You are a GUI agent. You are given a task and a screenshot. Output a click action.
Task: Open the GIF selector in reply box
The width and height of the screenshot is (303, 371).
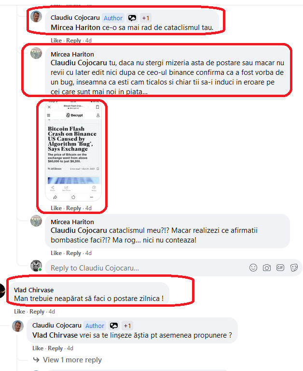(280, 268)
